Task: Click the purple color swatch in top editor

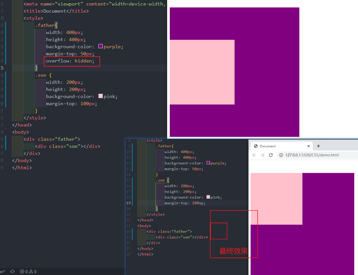Action: pos(100,47)
